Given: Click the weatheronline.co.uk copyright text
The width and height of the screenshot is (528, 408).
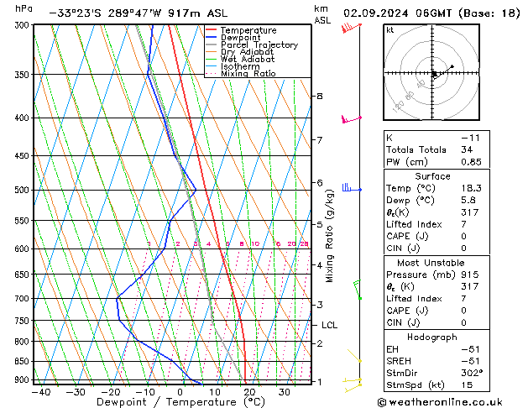Looking at the screenshot, I should [x=440, y=402].
